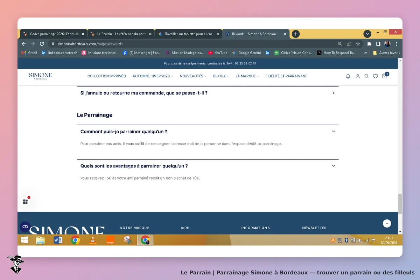Open the site search magnifier icon
The image size is (420, 280).
pos(366,76)
